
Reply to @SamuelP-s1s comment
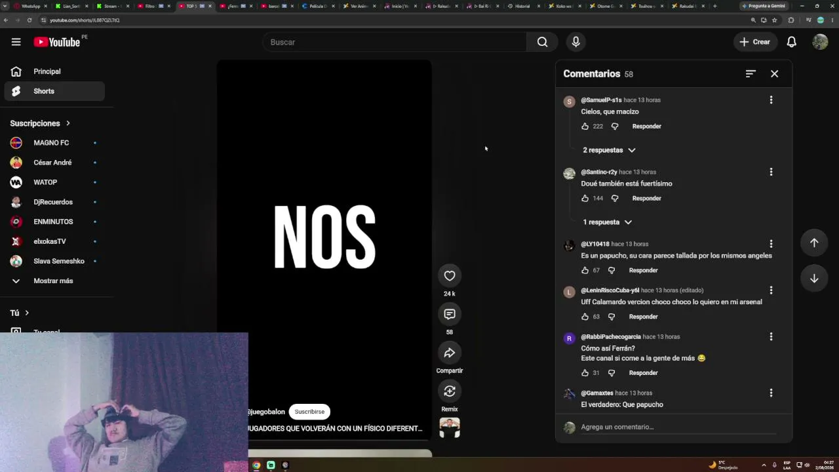tap(646, 127)
